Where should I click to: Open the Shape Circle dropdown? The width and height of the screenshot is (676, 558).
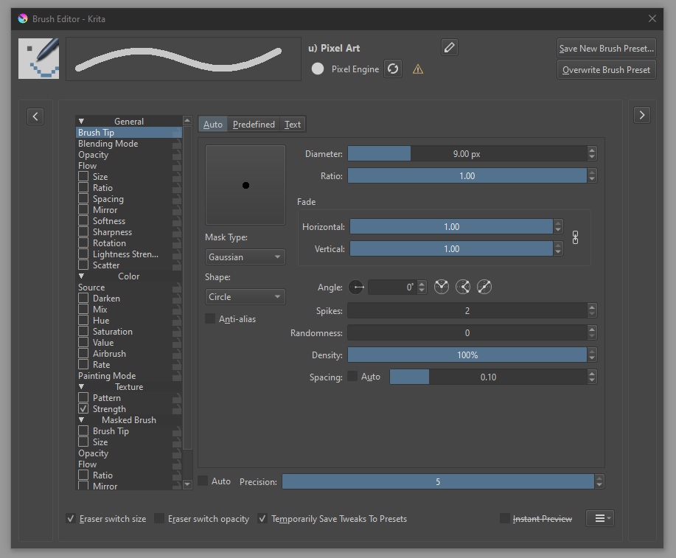(245, 296)
